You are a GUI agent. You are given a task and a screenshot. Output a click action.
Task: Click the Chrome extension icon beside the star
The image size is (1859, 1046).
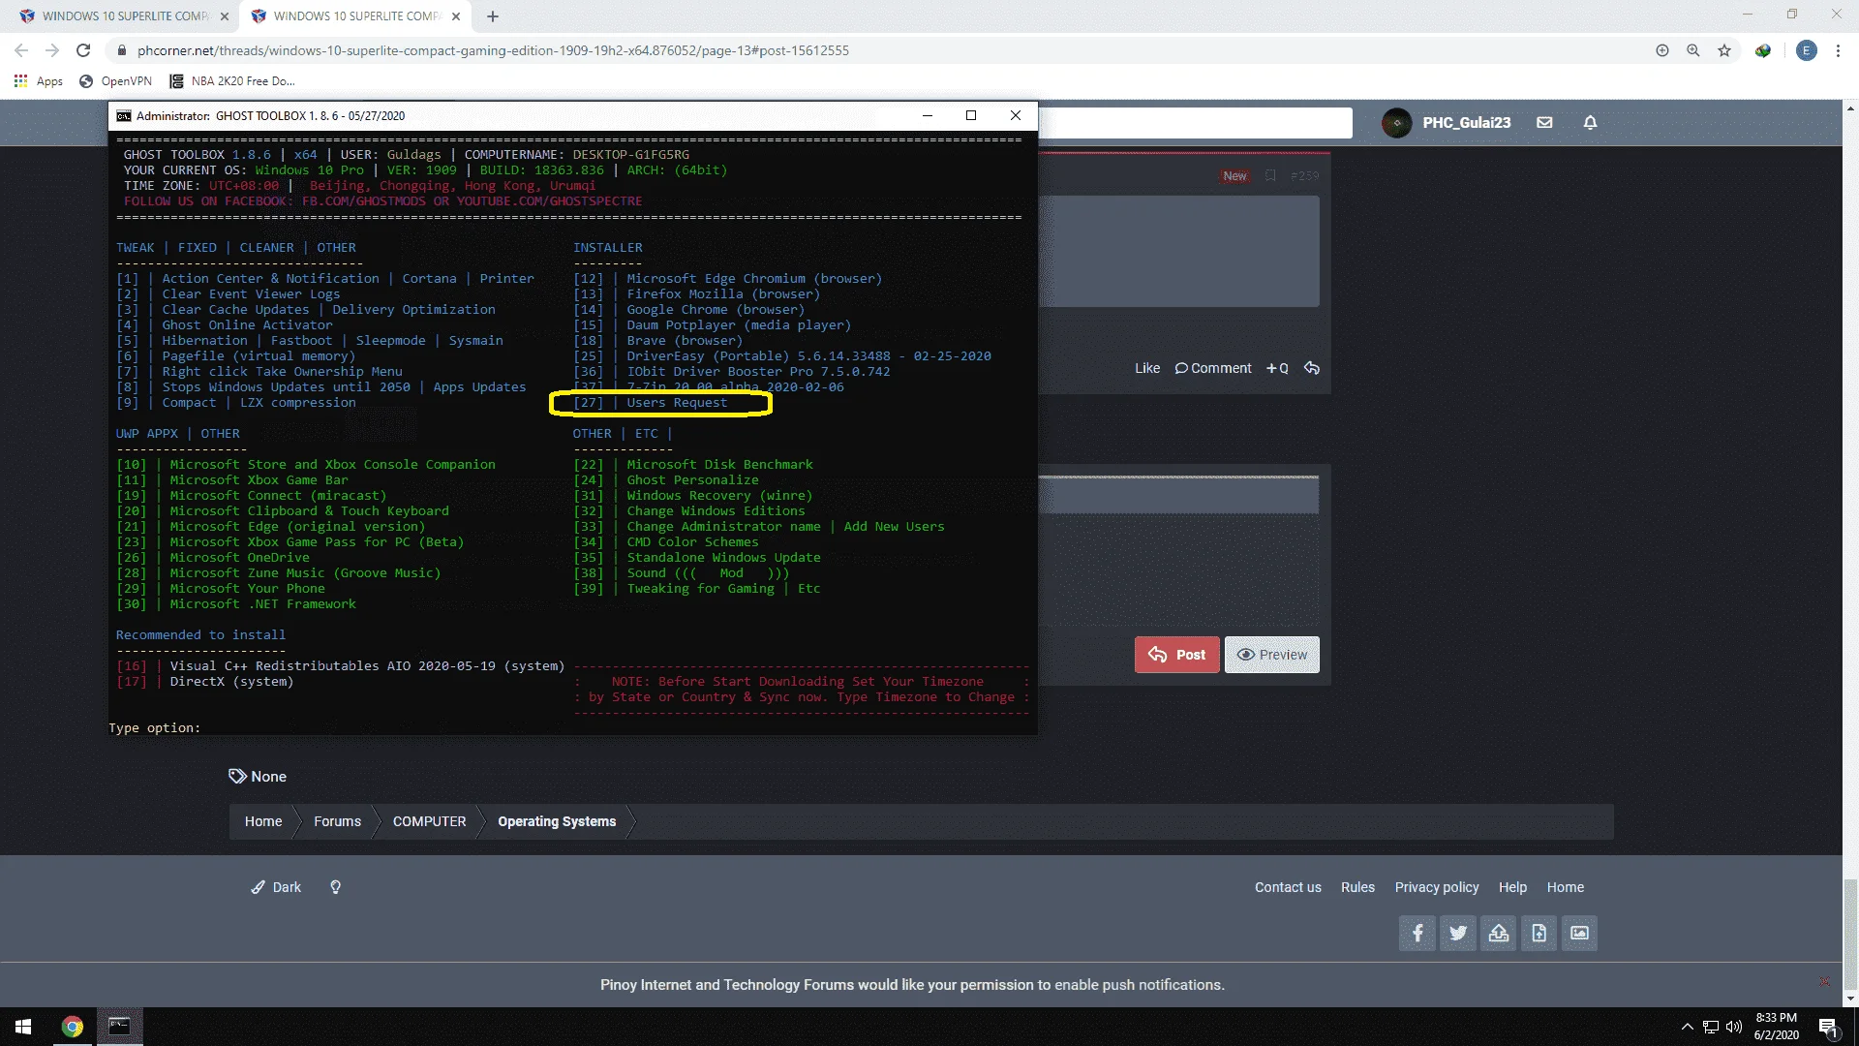[x=1763, y=50]
